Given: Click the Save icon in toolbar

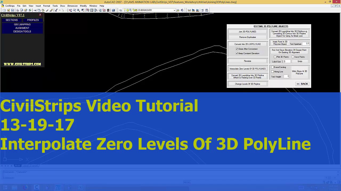Looking at the screenshot, I should (x=12, y=10).
